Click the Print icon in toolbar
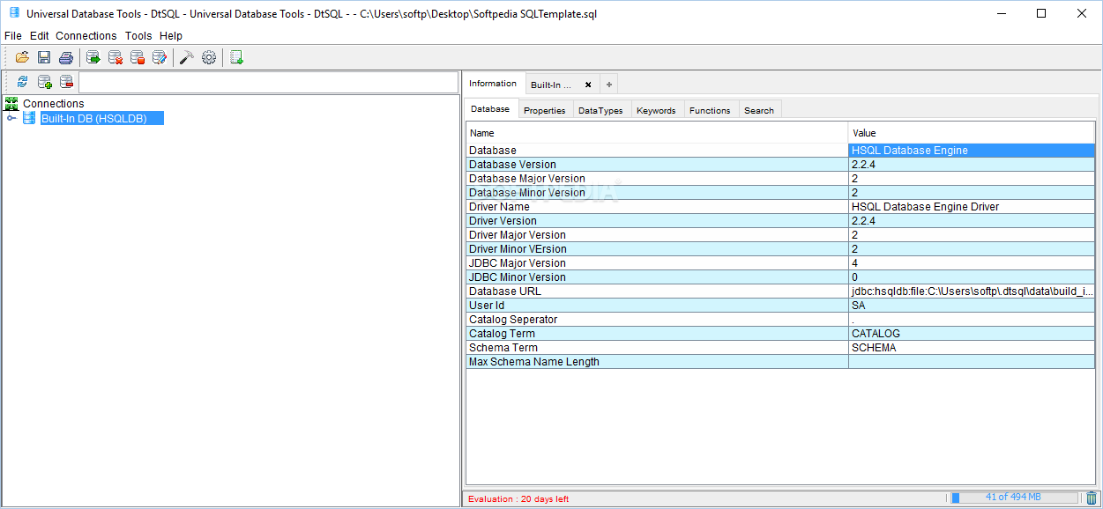This screenshot has height=509, width=1103. click(66, 57)
